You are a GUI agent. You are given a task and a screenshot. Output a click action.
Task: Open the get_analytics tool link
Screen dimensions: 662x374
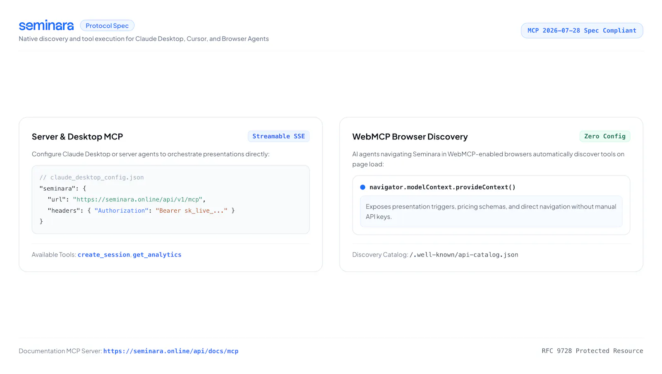click(x=157, y=254)
